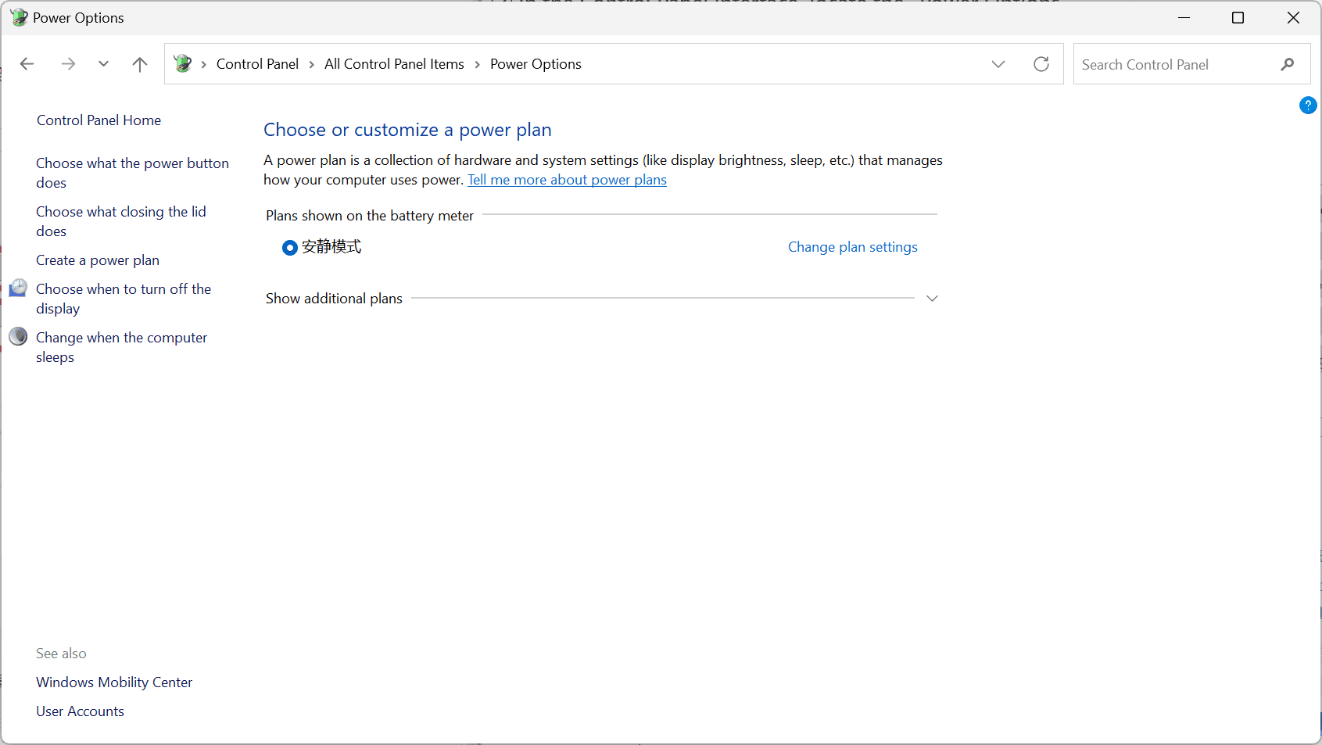The image size is (1322, 745).
Task: Click the Search Control Panel field
Action: coord(1191,64)
